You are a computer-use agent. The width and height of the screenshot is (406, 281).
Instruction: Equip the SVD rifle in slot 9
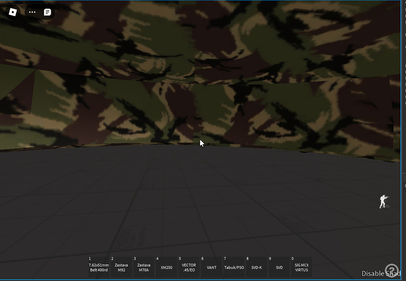(x=279, y=267)
